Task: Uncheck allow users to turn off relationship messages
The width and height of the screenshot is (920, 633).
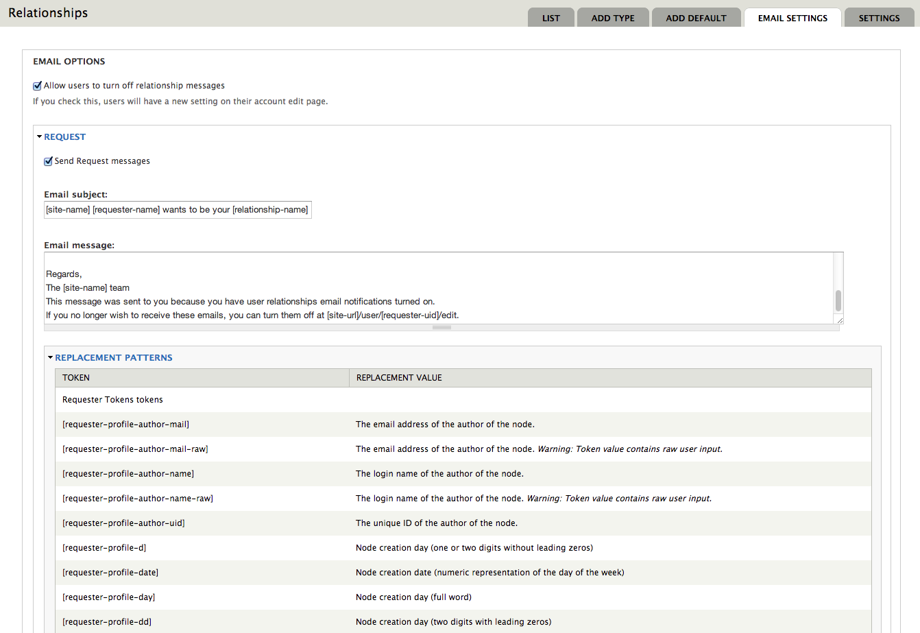Action: coord(38,85)
